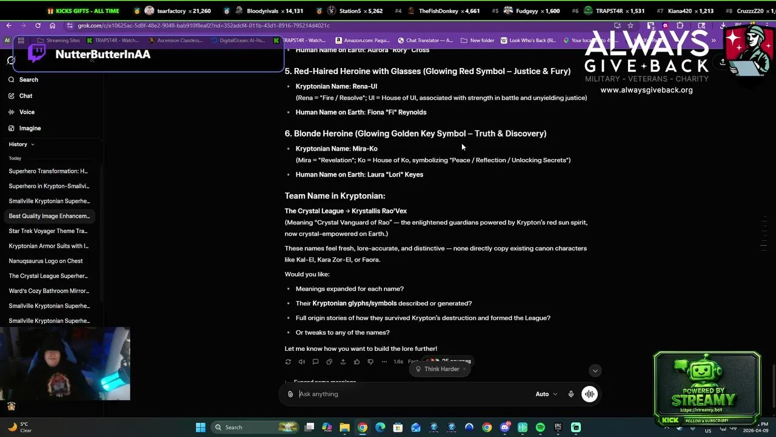Open chat 'Ward's Cozy Bathroom Mirror...'
Image resolution: width=776 pixels, height=437 pixels.
pos(48,291)
